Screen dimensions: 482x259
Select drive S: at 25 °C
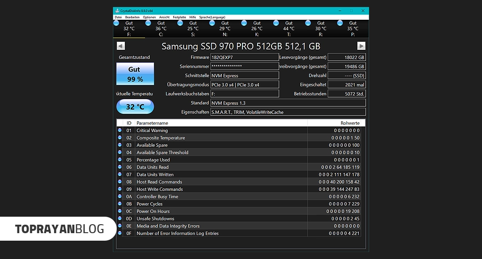pyautogui.click(x=193, y=29)
